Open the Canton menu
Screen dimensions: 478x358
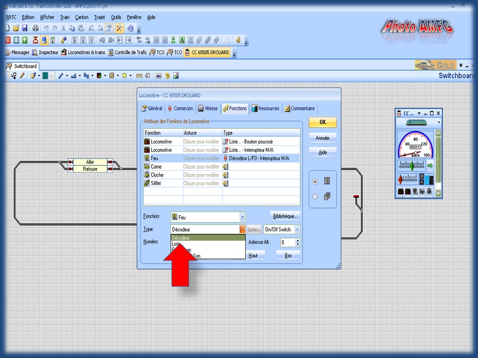pos(82,18)
